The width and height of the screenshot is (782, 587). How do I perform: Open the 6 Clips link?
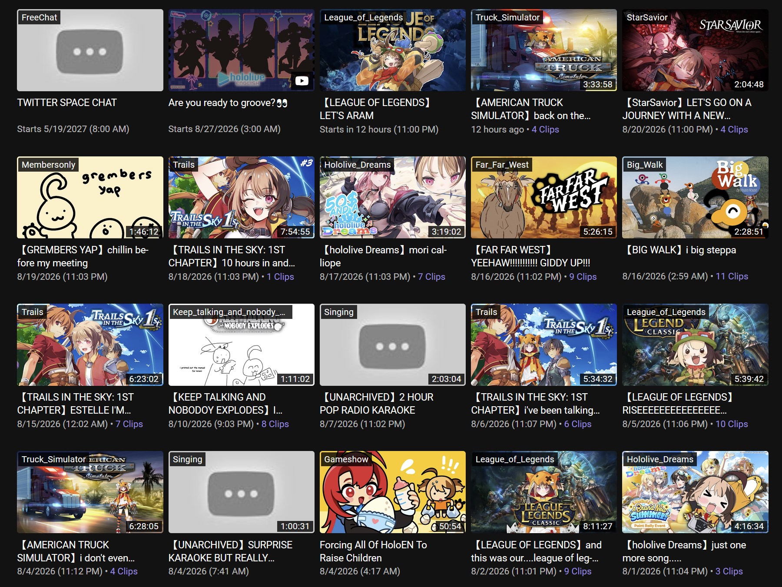click(578, 424)
